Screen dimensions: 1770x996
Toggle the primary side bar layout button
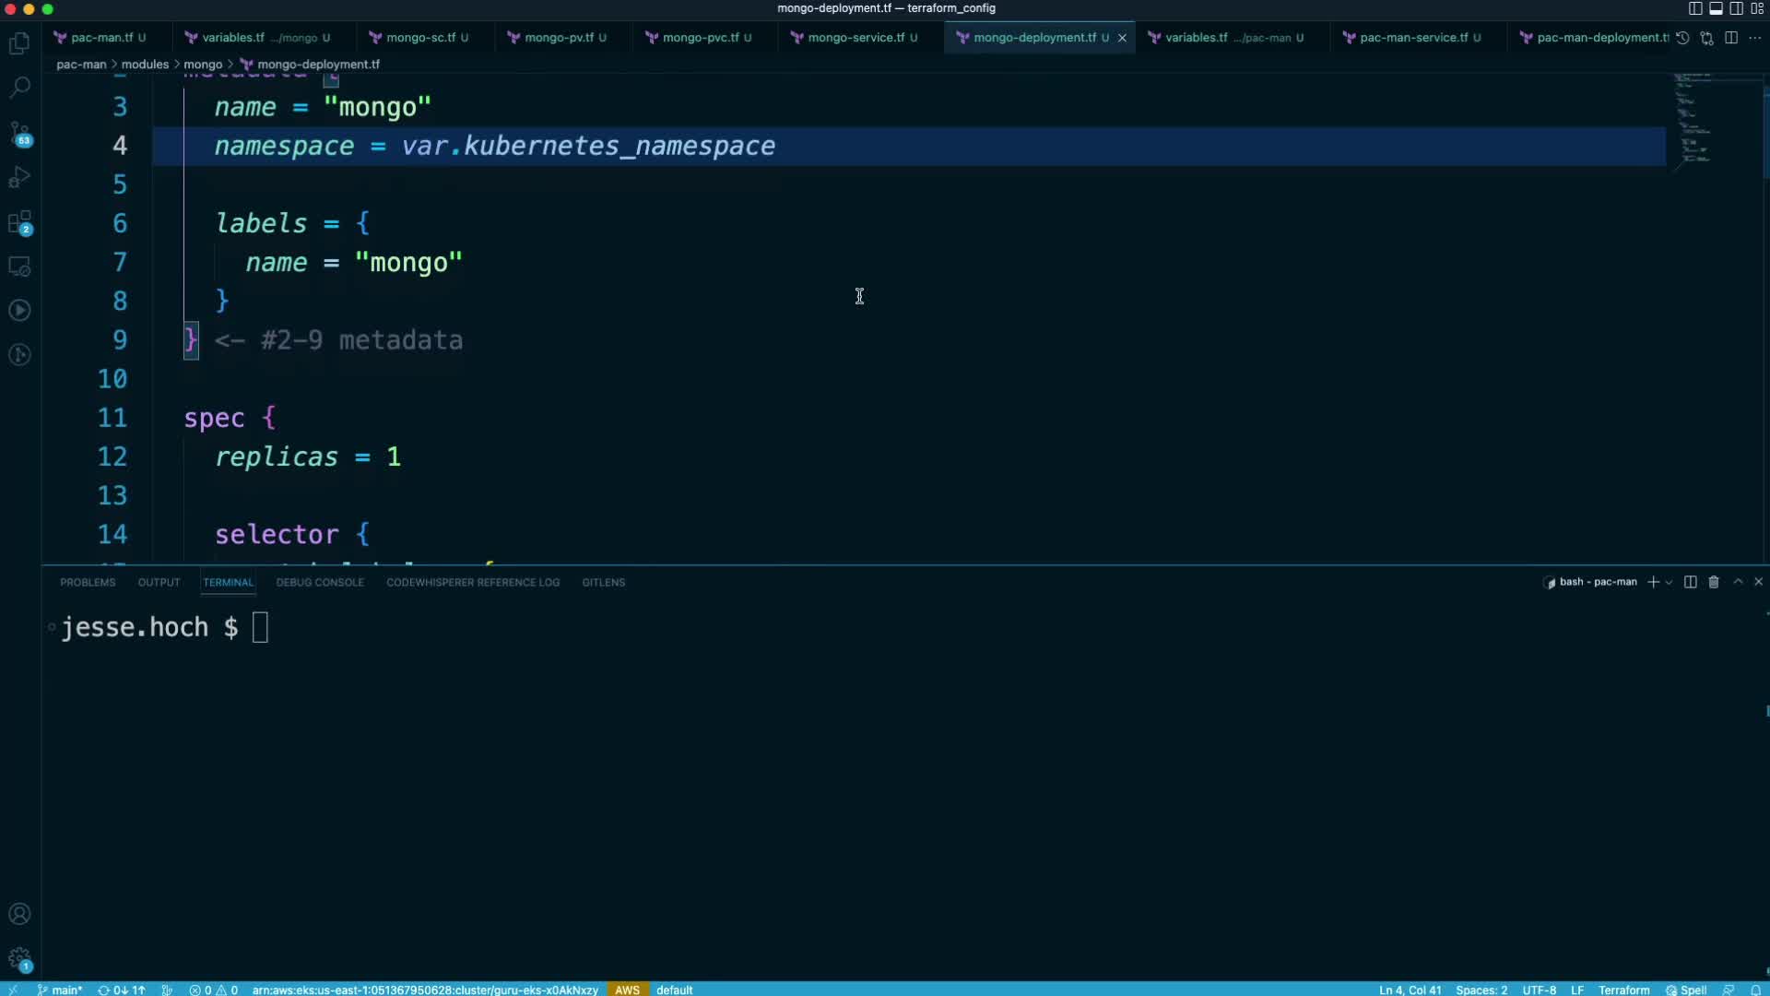coord(1694,8)
